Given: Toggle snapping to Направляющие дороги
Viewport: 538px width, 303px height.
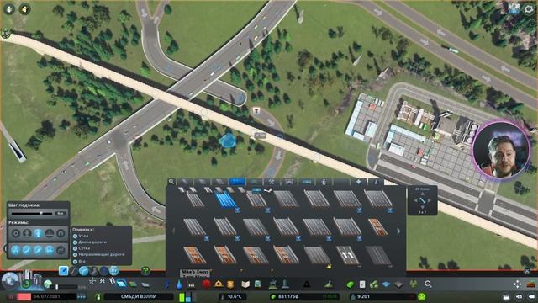Looking at the screenshot, I should tap(75, 254).
